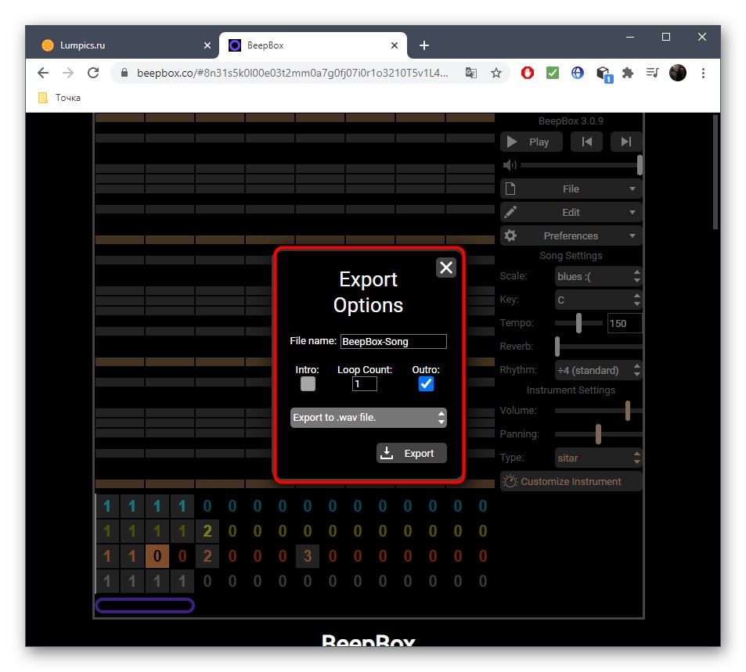
Task: Close the BeepBox tab
Action: point(394,45)
